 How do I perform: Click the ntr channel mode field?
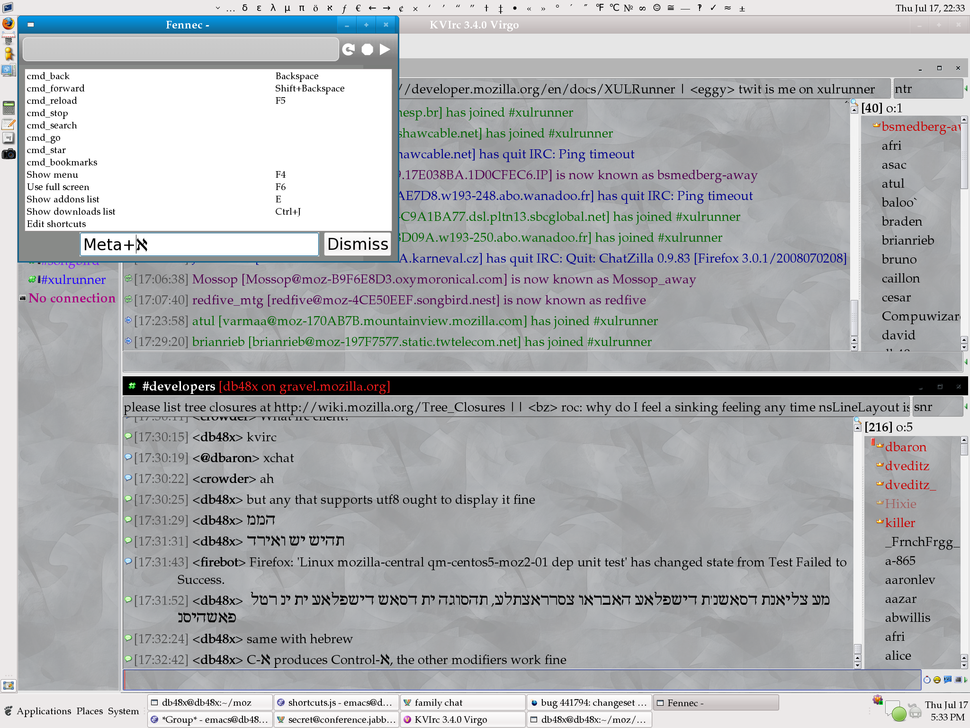(x=928, y=89)
